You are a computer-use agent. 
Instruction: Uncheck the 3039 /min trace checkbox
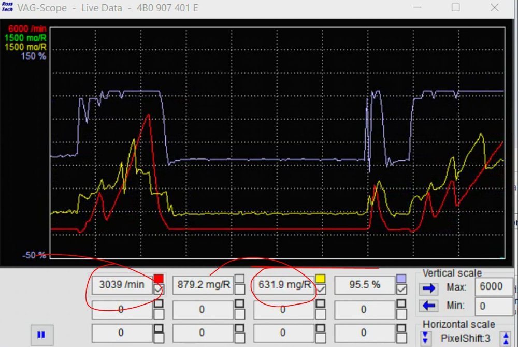[159, 290]
